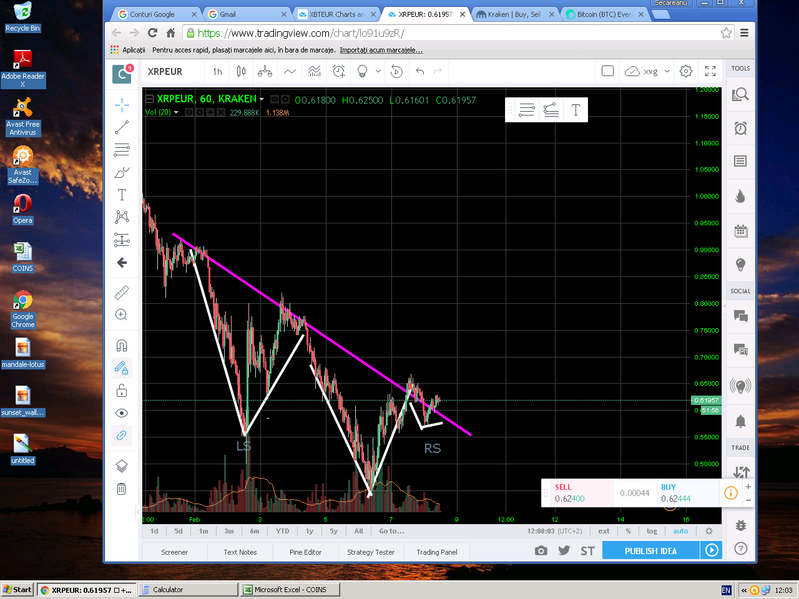Share chart on Twitter

point(564,550)
